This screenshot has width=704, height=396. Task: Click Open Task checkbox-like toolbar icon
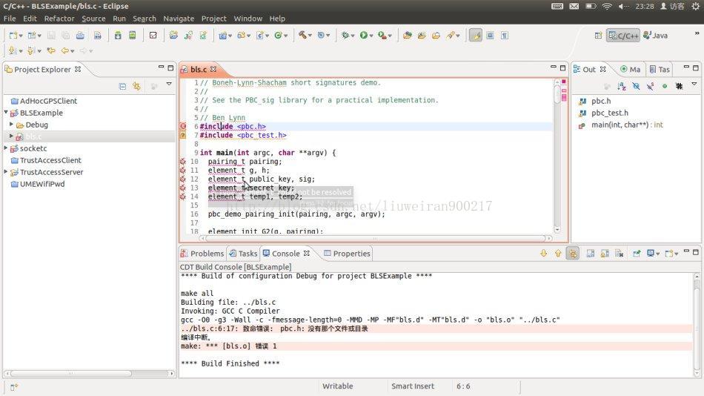coord(153,36)
